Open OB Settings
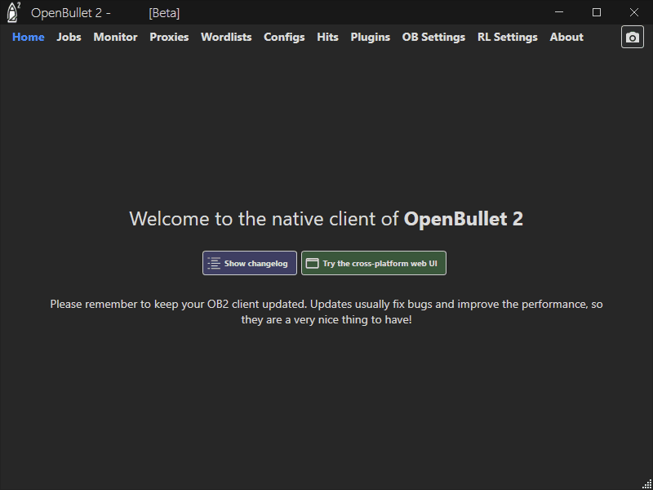This screenshot has width=653, height=490. [x=433, y=37]
